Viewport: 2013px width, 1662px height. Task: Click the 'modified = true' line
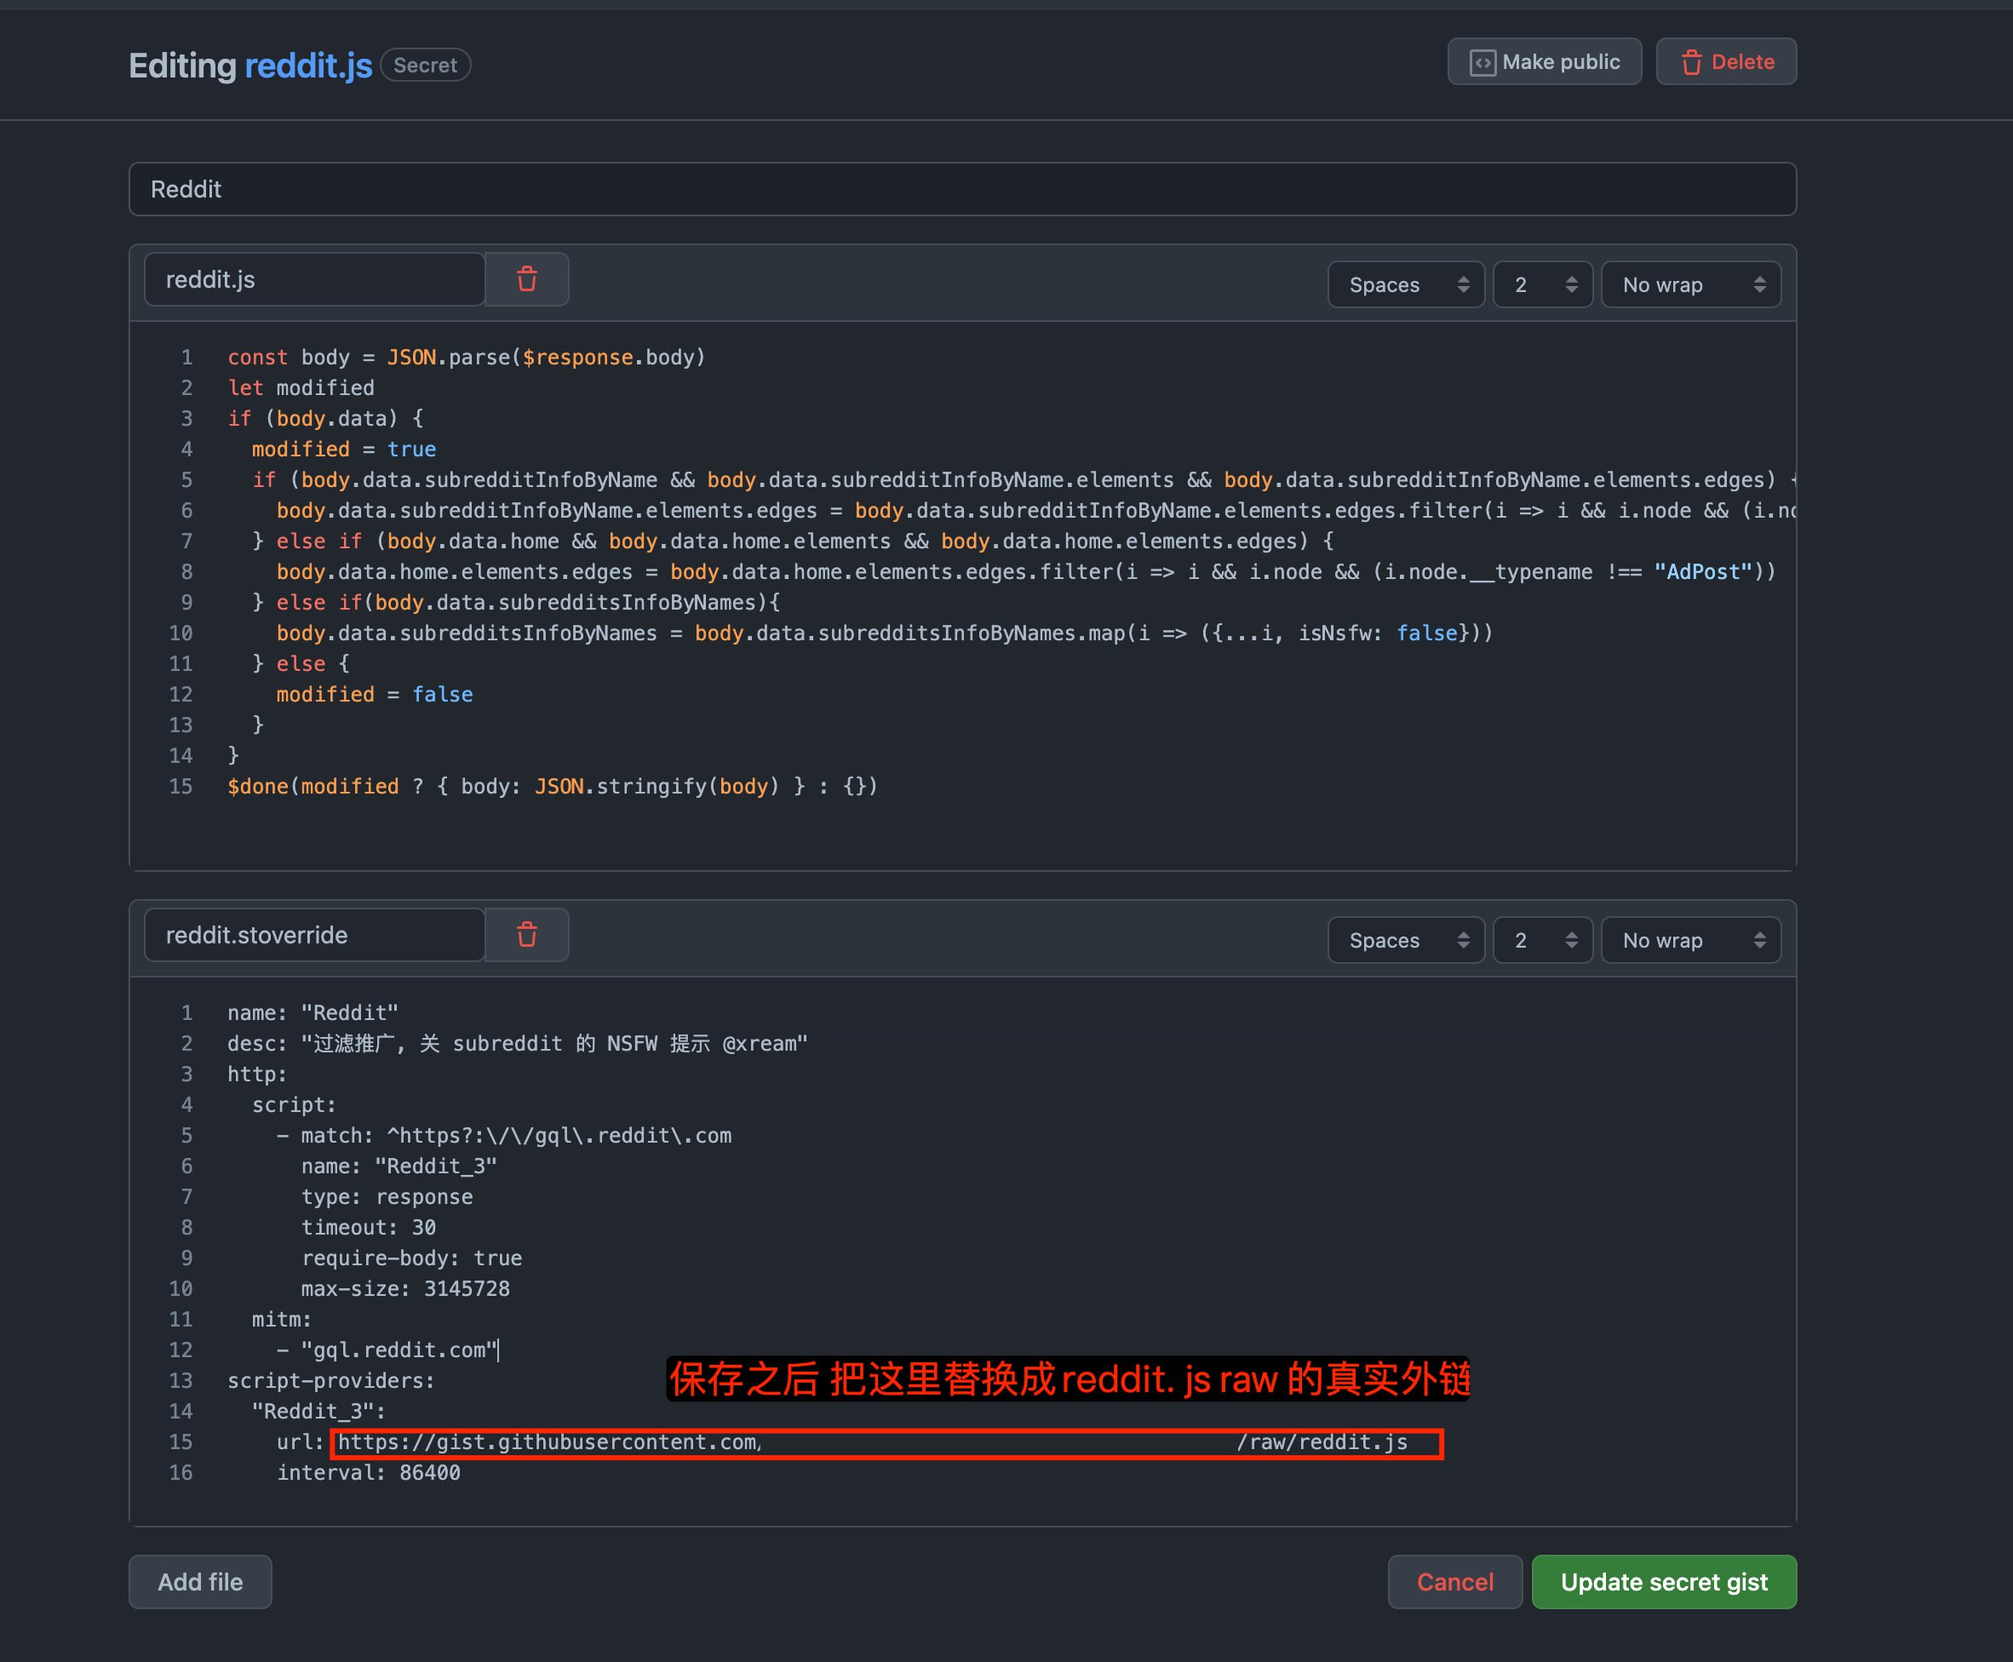(x=344, y=449)
